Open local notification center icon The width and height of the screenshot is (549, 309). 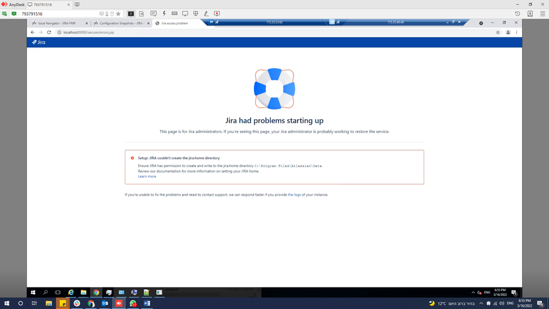(x=541, y=304)
